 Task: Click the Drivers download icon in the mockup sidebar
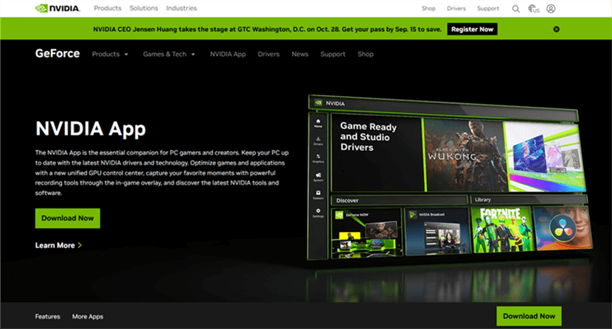click(318, 141)
